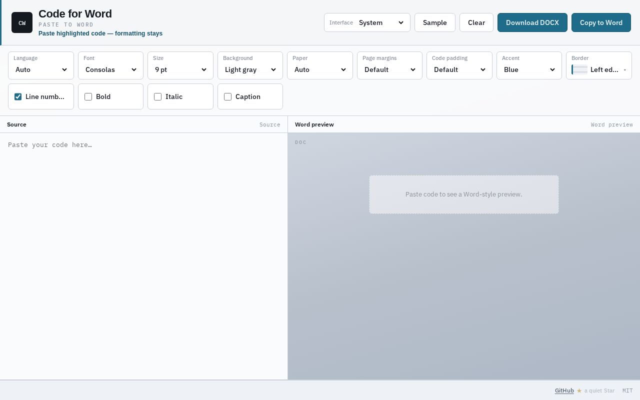Image resolution: width=640 pixels, height=400 pixels.
Task: Click the 'a quiet Star' footer text
Action: [599, 390]
